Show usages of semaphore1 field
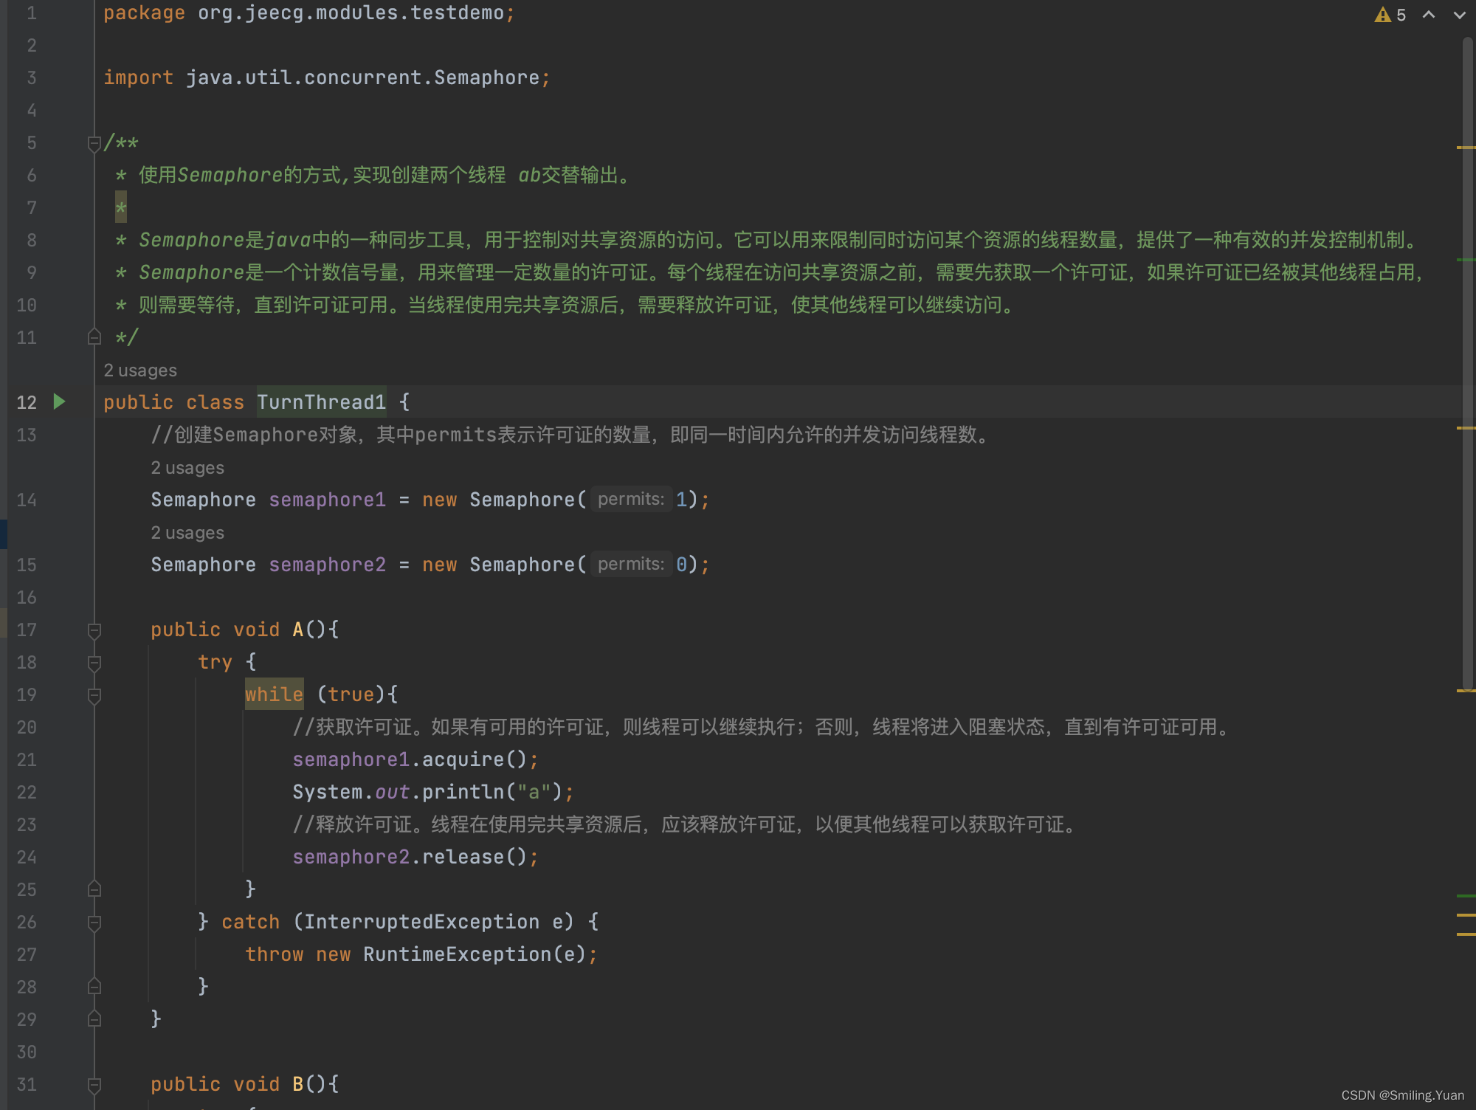This screenshot has height=1110, width=1476. [x=187, y=468]
